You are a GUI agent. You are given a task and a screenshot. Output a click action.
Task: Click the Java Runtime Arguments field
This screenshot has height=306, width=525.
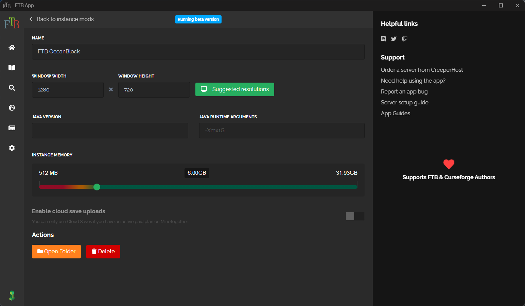click(x=282, y=131)
